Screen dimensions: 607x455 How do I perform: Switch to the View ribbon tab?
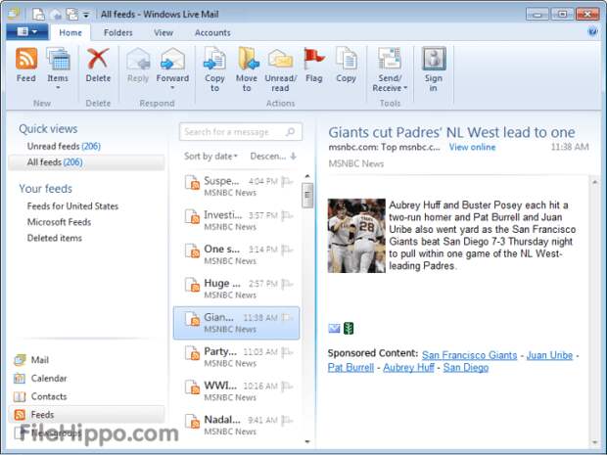tap(163, 33)
